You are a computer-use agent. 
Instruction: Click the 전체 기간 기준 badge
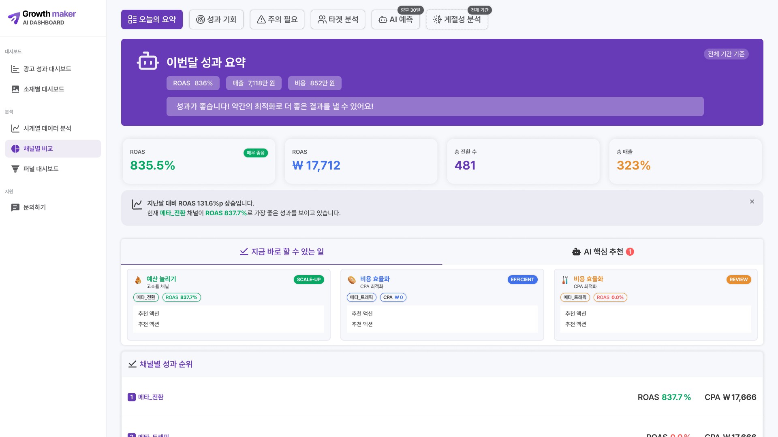tap(726, 54)
